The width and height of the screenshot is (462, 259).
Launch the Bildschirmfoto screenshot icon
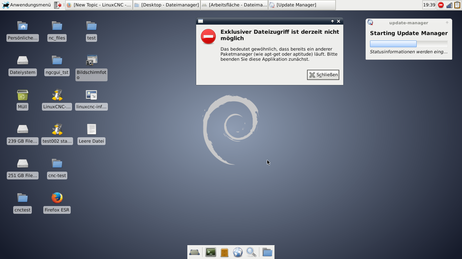coord(91,60)
